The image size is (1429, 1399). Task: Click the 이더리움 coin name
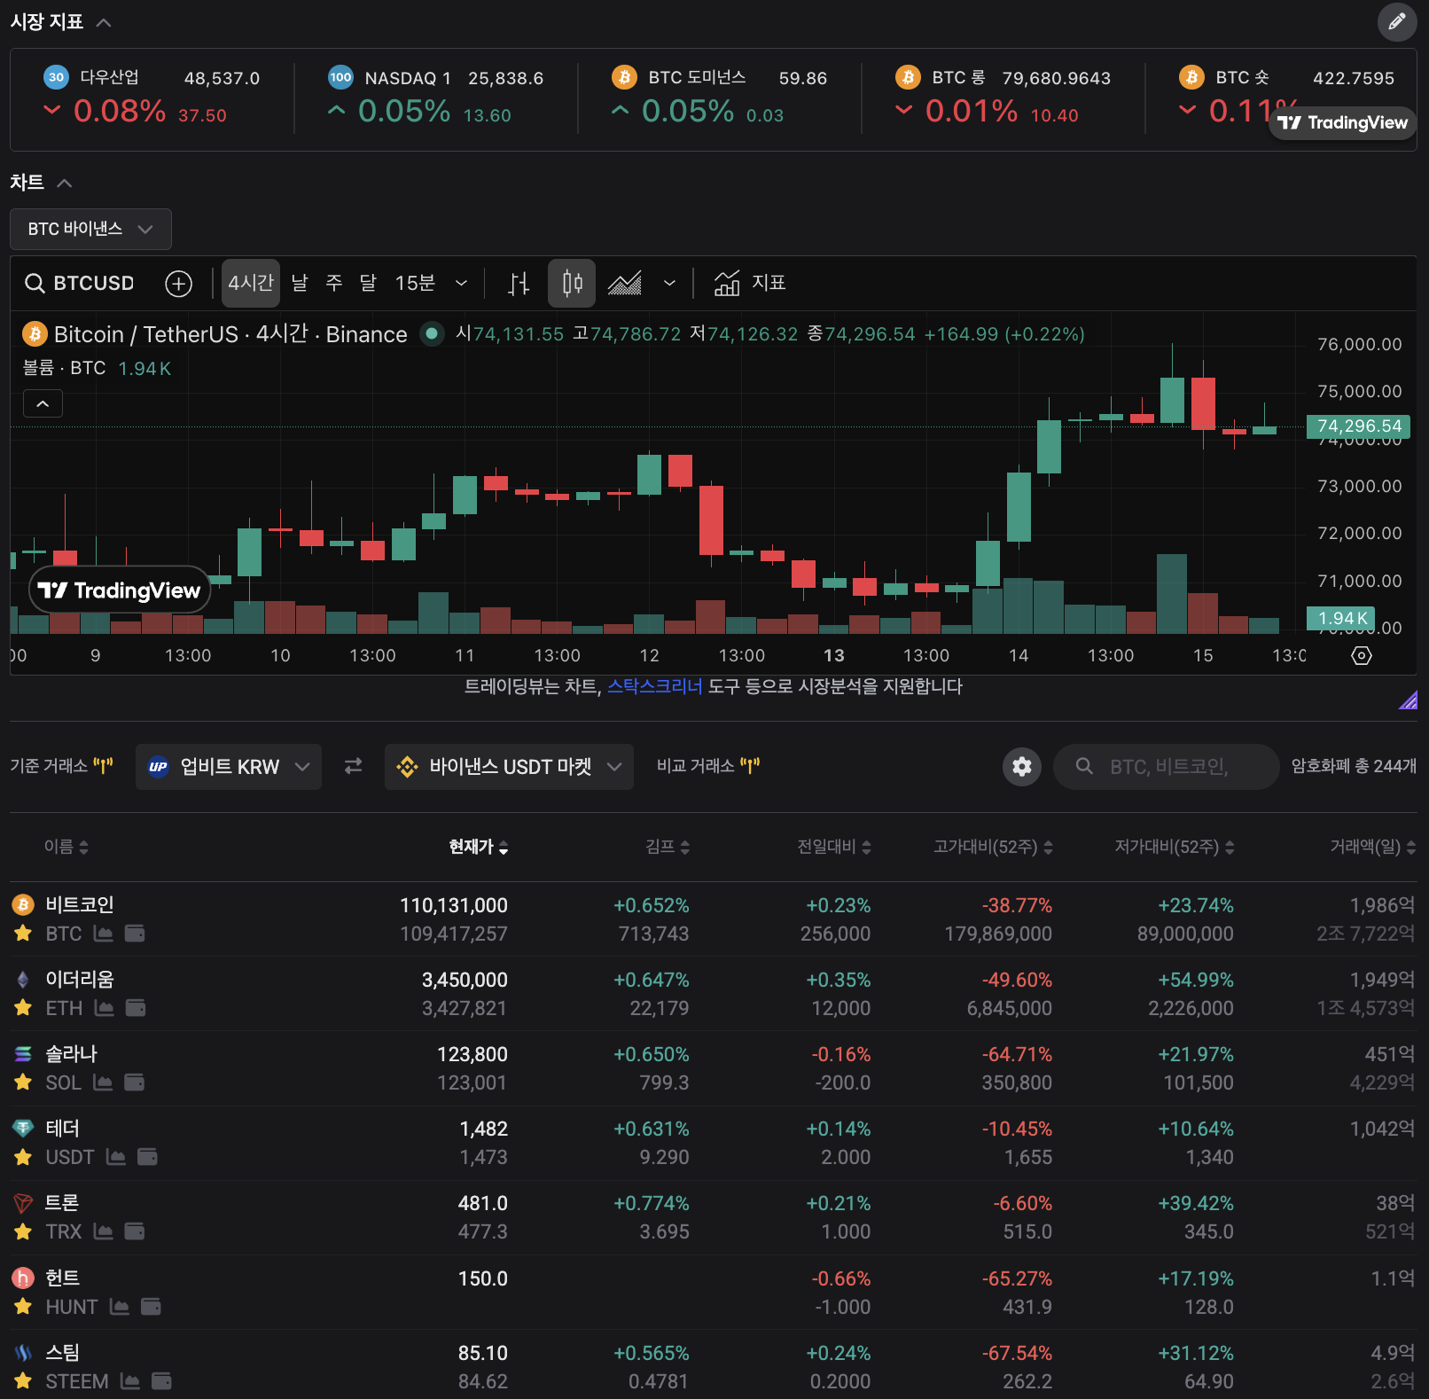80,979
